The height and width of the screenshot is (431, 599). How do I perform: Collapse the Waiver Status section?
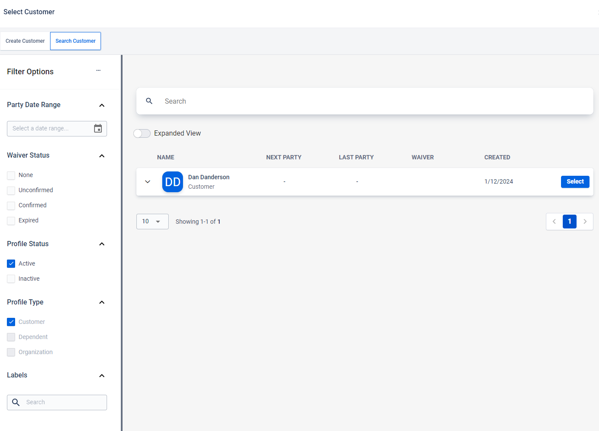(x=102, y=156)
